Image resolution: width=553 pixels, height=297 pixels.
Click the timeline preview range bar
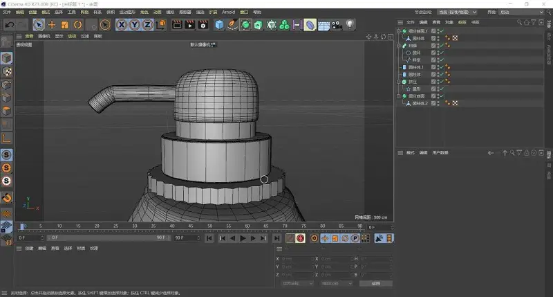(x=109, y=237)
